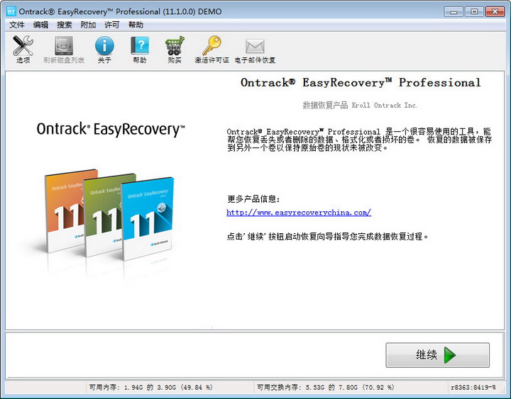This screenshot has height=399, width=511.
Task: Open the 帮助 menu in the menu bar
Action: 136,25
